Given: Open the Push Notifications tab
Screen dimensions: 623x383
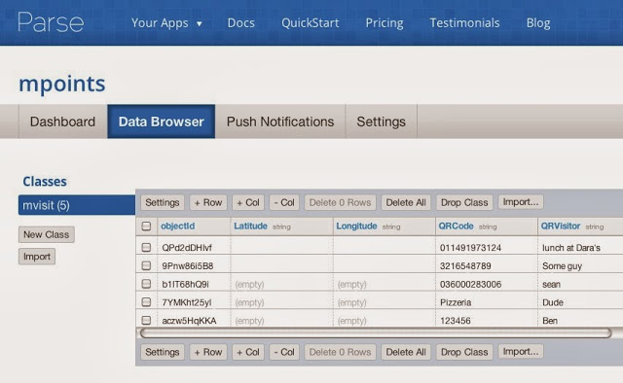Looking at the screenshot, I should coord(280,122).
